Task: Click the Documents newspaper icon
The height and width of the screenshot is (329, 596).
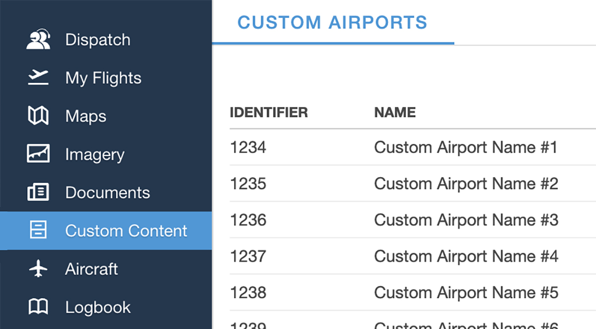Action: [38, 193]
